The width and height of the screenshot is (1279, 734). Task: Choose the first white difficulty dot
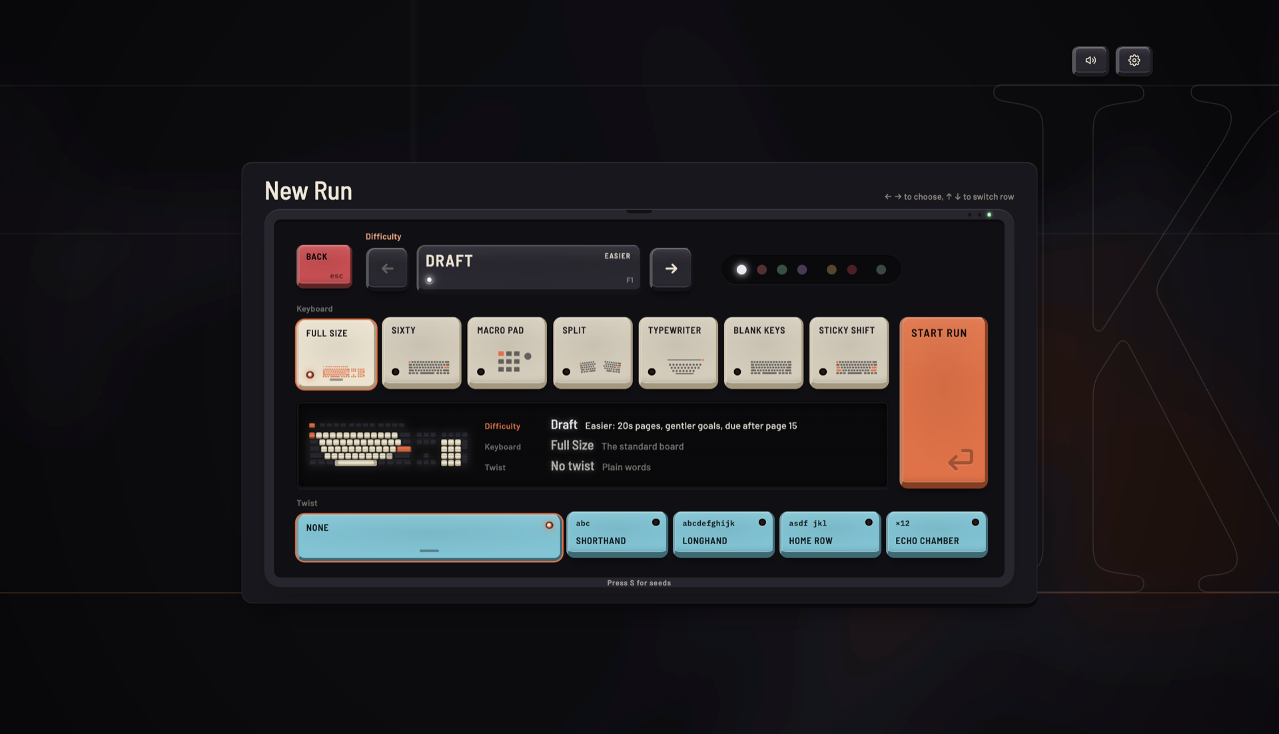point(741,270)
